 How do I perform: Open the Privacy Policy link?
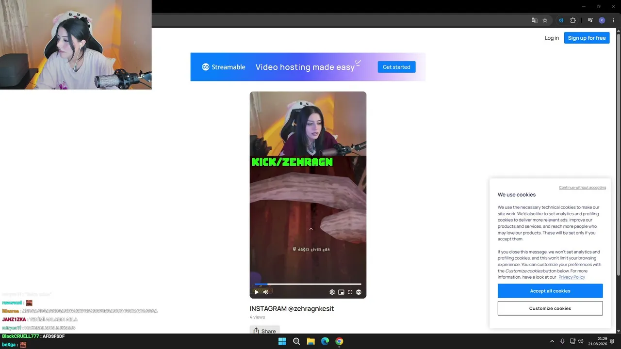(572, 277)
